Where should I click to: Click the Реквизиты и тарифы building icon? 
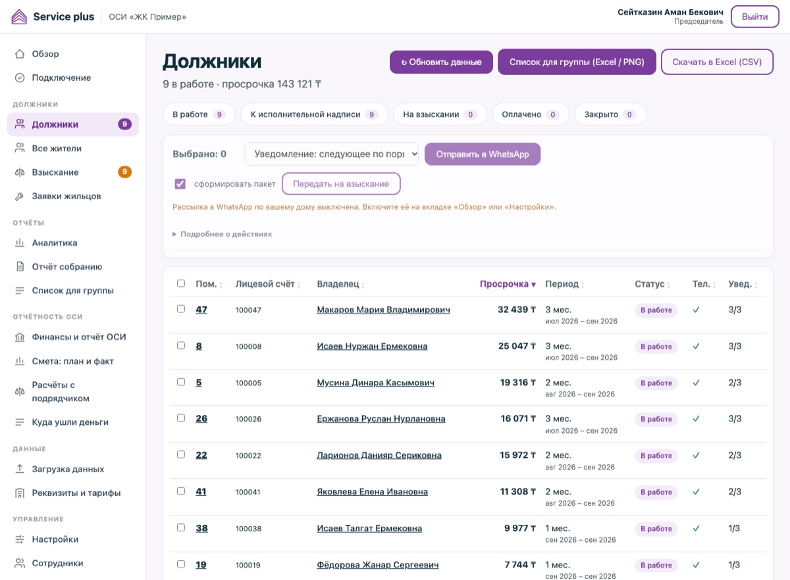pyautogui.click(x=20, y=493)
